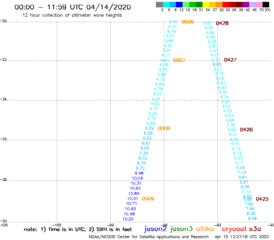The height and width of the screenshot is (240, 274).
Task: Click the wave height value 10.63
Action: point(135,188)
